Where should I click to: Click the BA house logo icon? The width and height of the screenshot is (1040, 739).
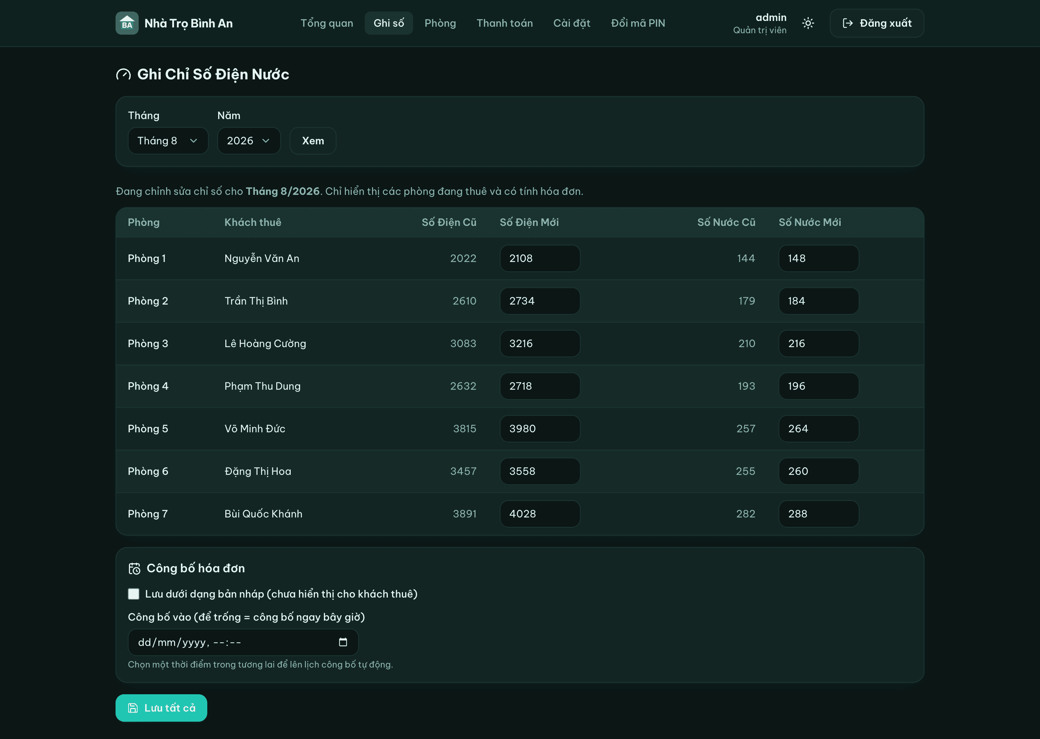pyautogui.click(x=127, y=23)
